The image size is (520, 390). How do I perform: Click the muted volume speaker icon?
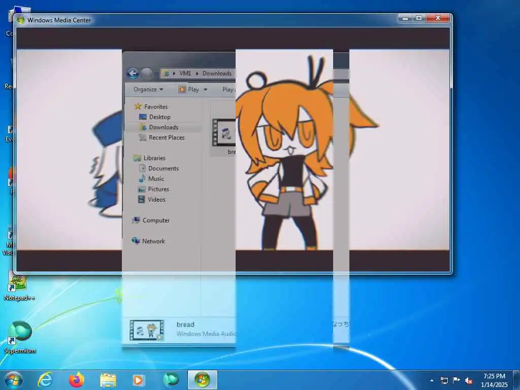pyautogui.click(x=469, y=380)
